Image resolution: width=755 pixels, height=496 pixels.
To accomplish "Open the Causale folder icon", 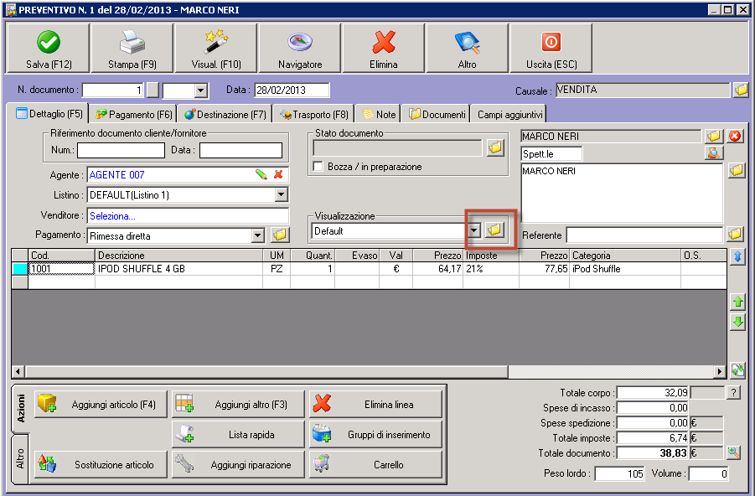I will pyautogui.click(x=741, y=90).
